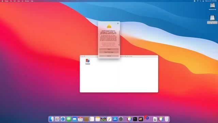Open the File menu
Viewport: 218px width, 123px height.
[11, 1]
